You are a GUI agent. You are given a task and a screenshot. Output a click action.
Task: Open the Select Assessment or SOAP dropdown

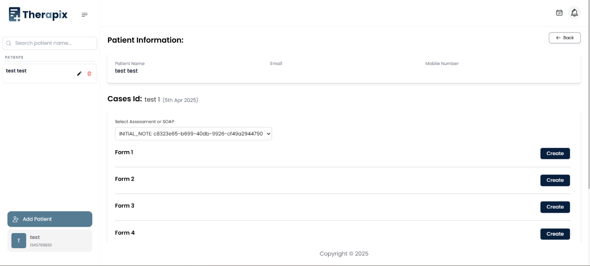[193, 134]
